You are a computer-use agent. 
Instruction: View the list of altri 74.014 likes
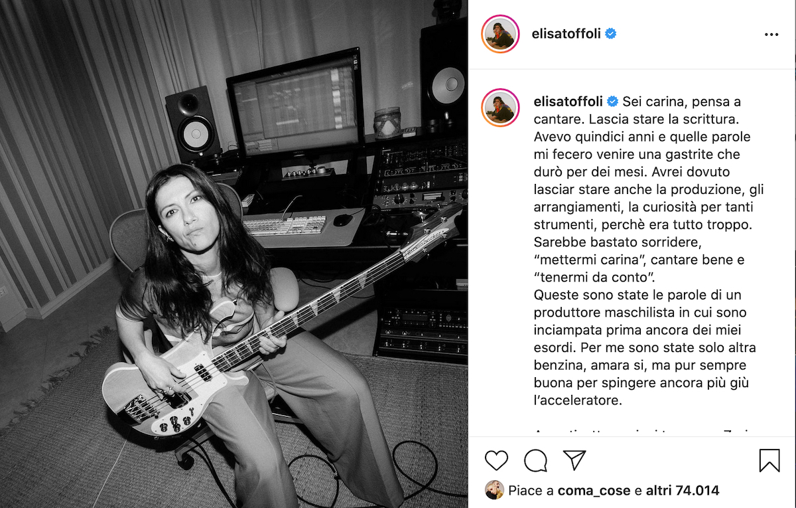682,491
